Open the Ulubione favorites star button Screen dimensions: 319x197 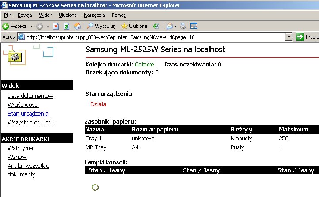[x=134, y=26]
